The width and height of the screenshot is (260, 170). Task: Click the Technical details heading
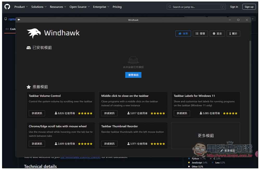[40, 166]
